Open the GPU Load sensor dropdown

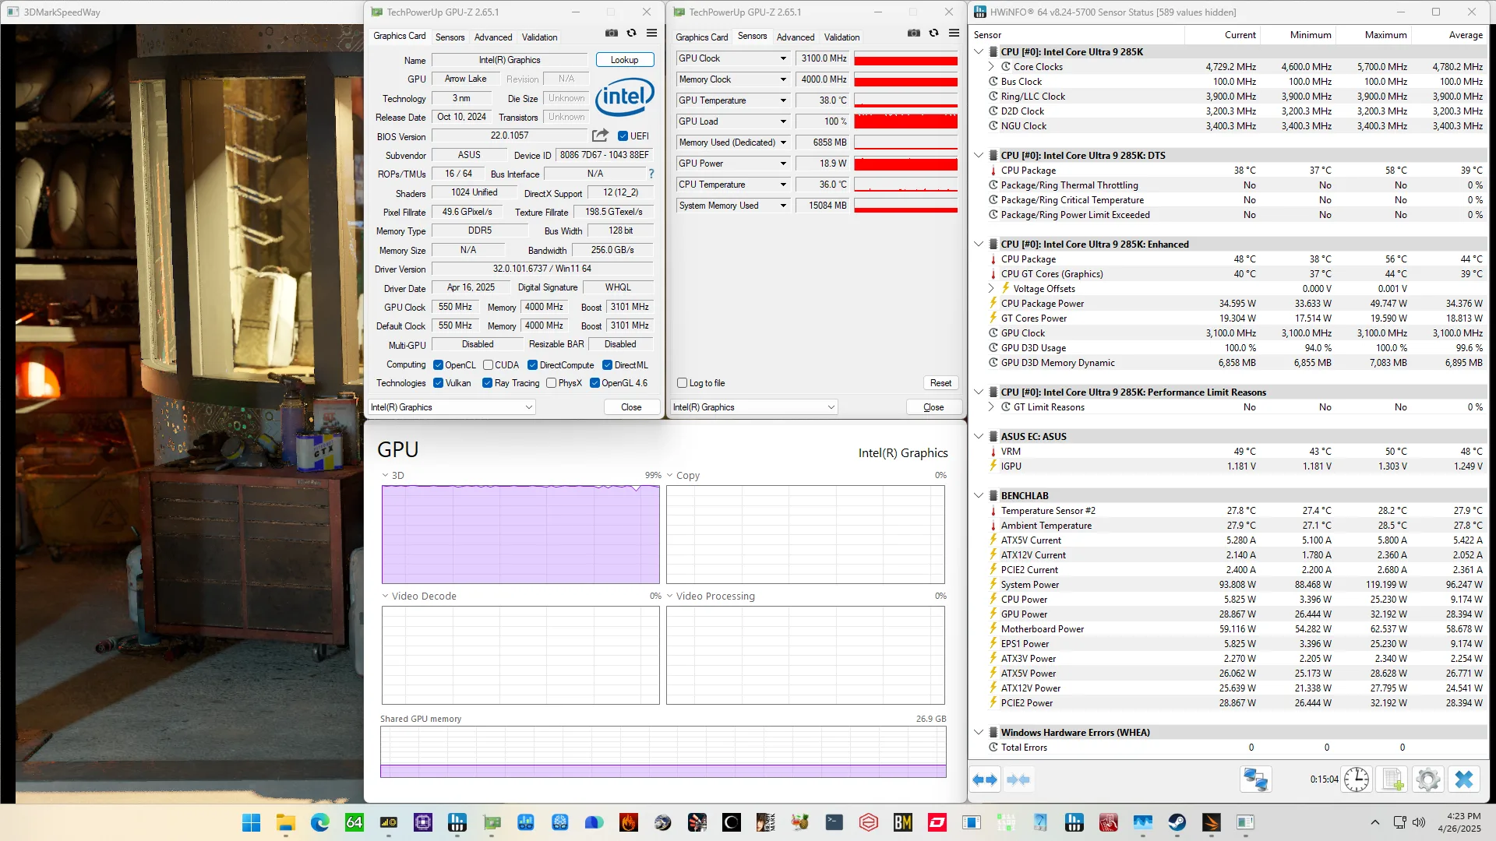783,121
